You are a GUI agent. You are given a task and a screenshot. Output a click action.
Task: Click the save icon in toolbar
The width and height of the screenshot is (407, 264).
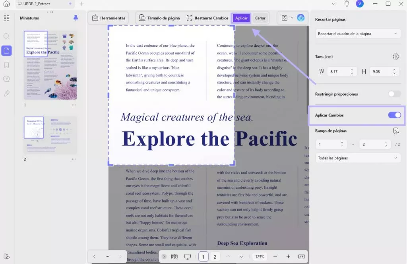tap(285, 18)
